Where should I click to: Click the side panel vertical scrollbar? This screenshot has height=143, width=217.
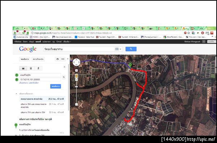pos(69,87)
